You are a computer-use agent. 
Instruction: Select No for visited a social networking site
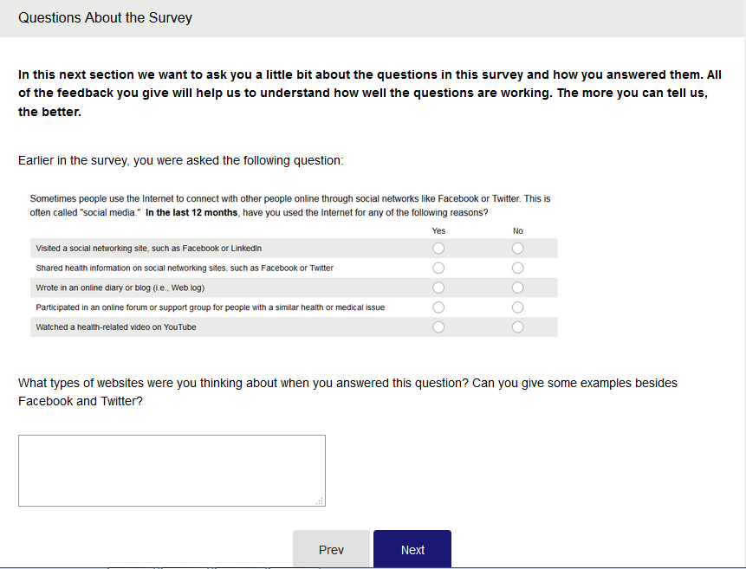point(518,249)
